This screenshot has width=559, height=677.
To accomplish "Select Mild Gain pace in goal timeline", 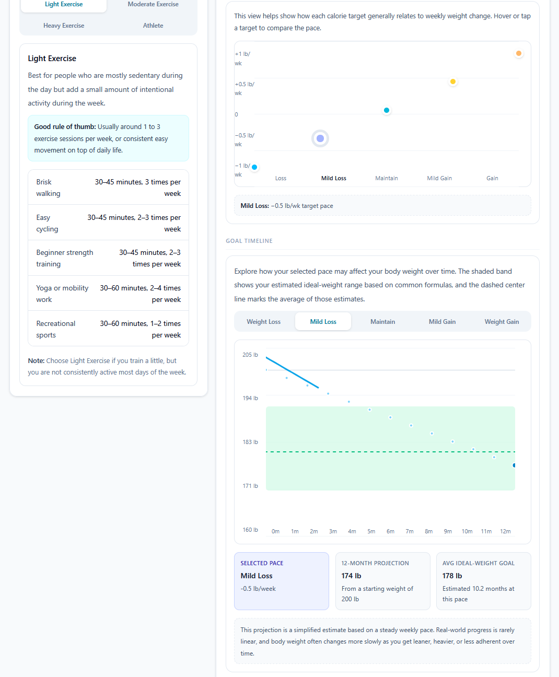I will (x=442, y=322).
